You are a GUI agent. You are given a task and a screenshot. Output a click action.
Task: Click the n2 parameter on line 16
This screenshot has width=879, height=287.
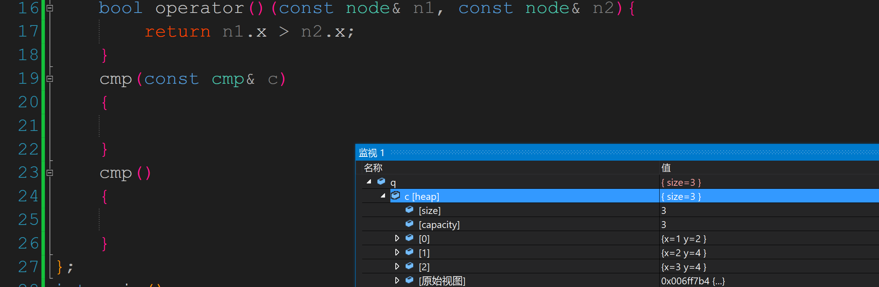click(x=603, y=8)
